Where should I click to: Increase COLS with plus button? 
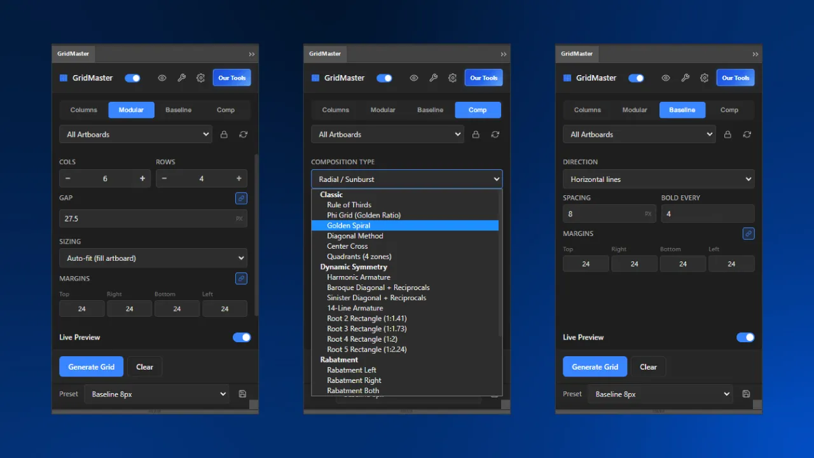(x=142, y=179)
